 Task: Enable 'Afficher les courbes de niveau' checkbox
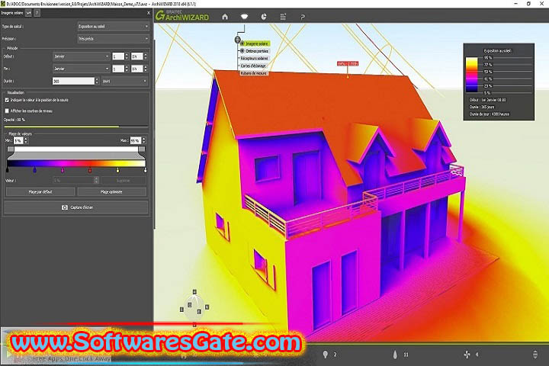pyautogui.click(x=7, y=111)
